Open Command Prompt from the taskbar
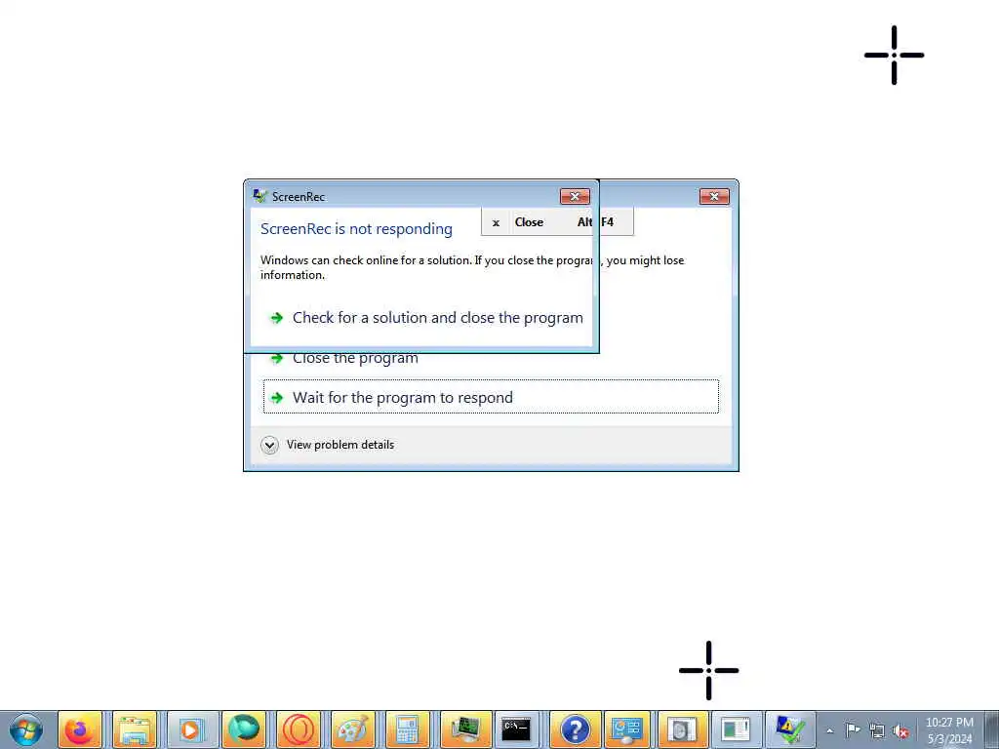The height and width of the screenshot is (749, 999). (517, 729)
